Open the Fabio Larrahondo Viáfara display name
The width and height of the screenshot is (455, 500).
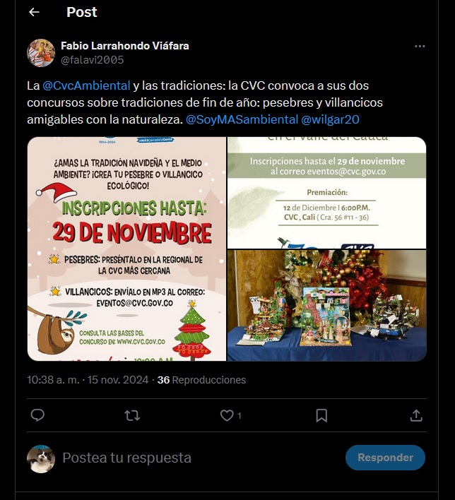click(125, 46)
